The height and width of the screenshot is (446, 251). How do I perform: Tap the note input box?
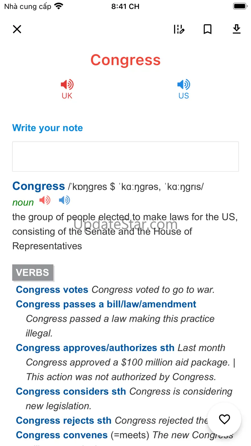coord(126,157)
